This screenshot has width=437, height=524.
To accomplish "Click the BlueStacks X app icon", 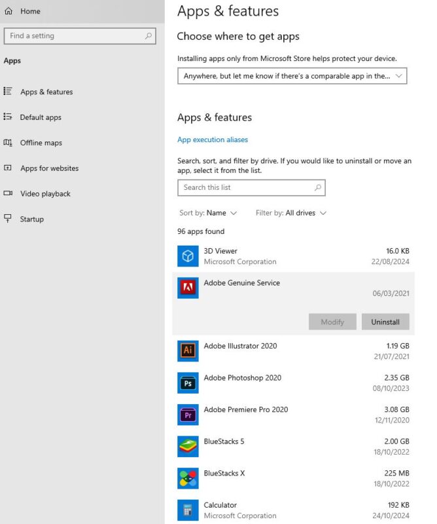I will point(188,478).
